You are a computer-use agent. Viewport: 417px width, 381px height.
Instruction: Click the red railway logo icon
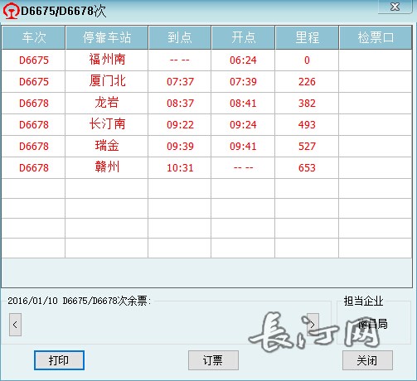pos(11,11)
